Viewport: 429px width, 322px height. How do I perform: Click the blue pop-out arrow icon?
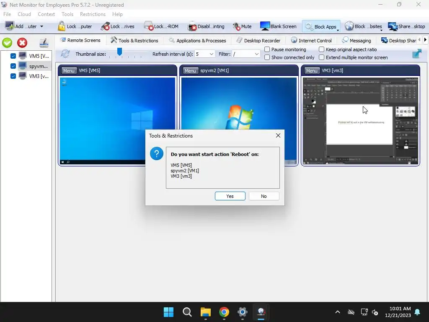coord(417,53)
